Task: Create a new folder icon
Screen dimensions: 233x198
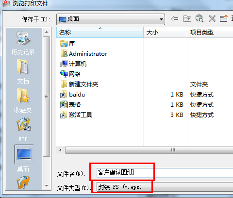Action: pyautogui.click(x=224, y=18)
